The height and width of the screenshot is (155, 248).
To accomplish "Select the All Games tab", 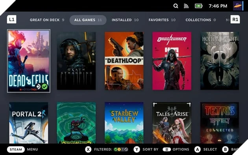I will (x=88, y=20).
